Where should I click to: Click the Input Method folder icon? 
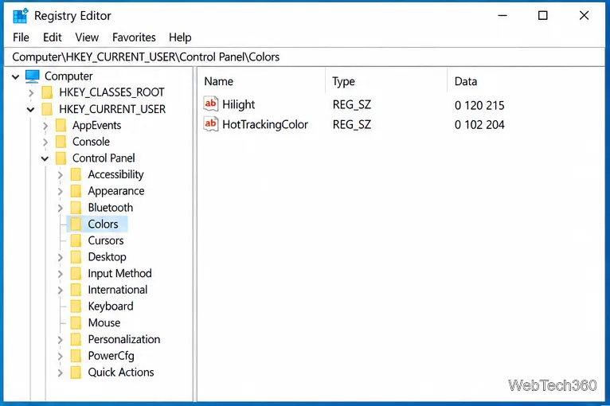76,273
